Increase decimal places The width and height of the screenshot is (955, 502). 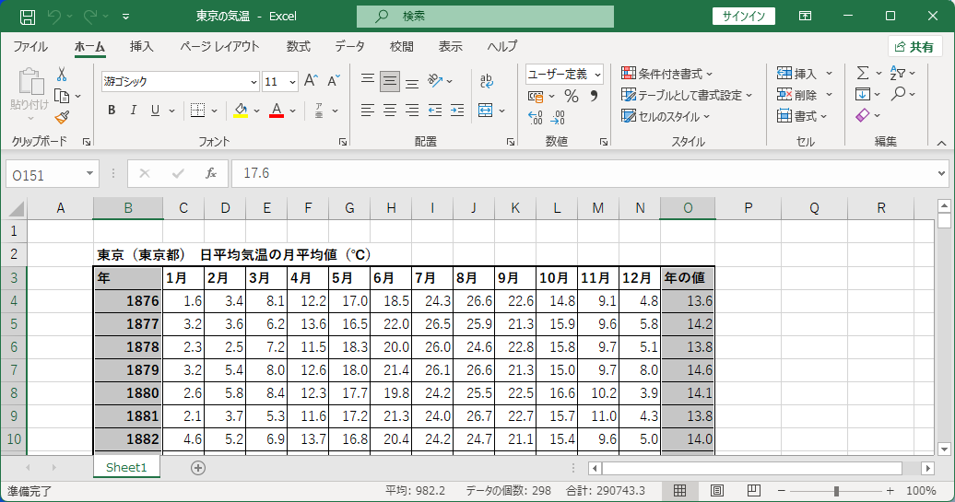[x=536, y=117]
